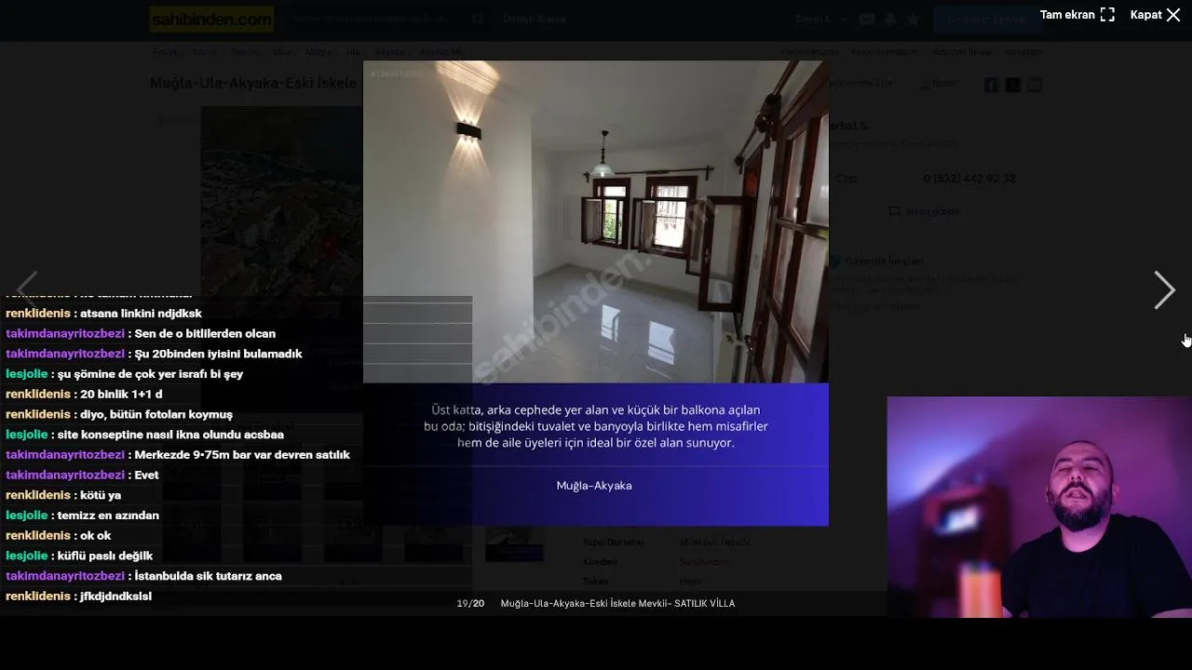Click chat message 'jfkdjdndkslsl'
The width and height of the screenshot is (1192, 670).
click(115, 596)
